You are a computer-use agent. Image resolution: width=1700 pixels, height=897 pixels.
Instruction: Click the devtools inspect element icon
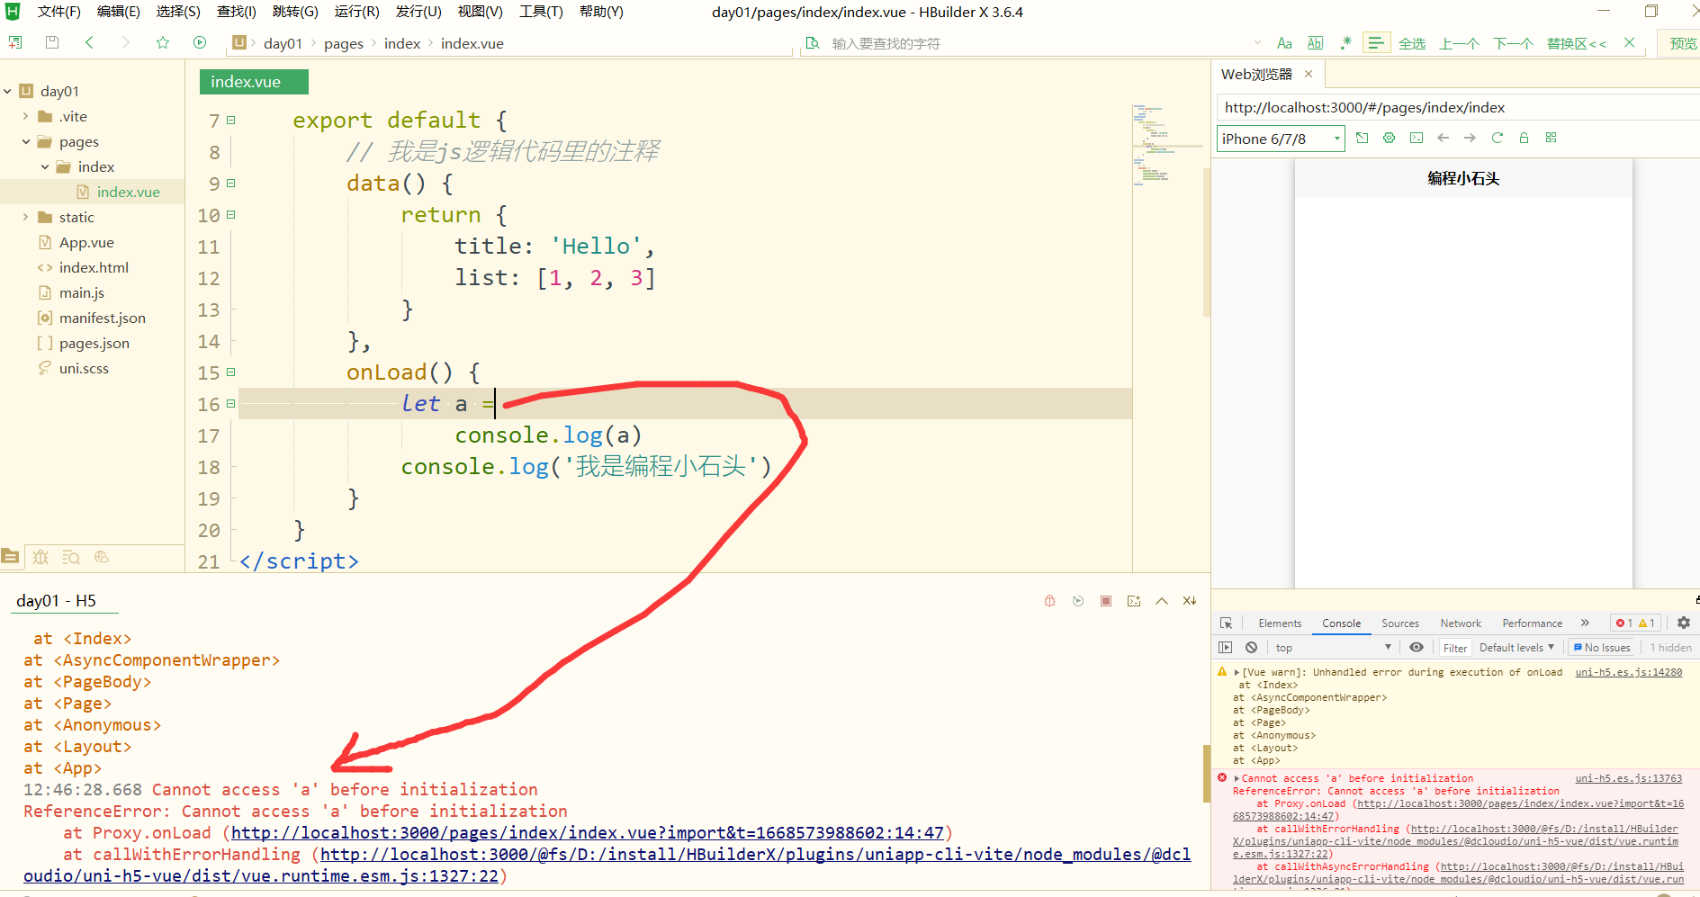pyautogui.click(x=1226, y=623)
